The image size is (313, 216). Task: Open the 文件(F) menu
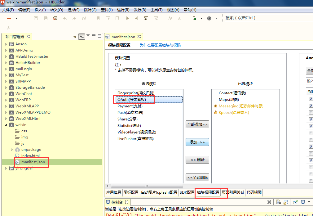point(8,10)
